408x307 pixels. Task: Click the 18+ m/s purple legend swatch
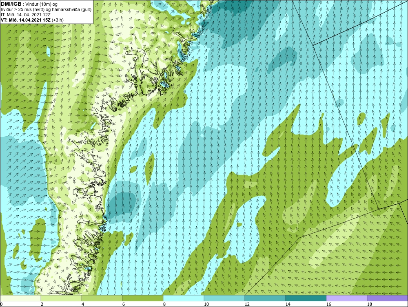click(387, 298)
